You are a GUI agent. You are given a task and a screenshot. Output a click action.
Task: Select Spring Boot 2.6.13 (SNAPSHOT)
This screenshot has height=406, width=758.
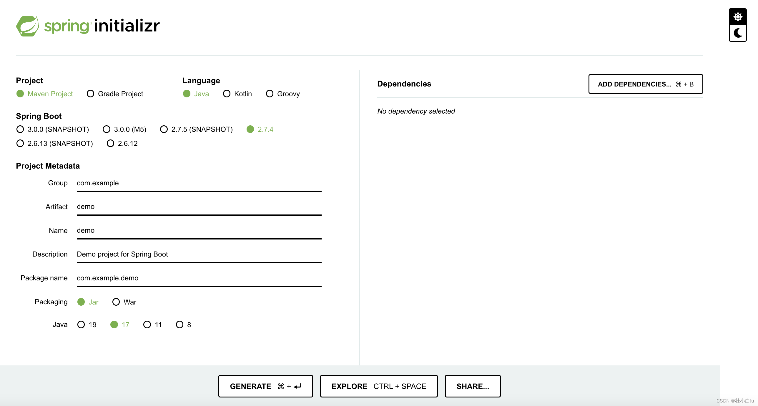[x=55, y=144]
